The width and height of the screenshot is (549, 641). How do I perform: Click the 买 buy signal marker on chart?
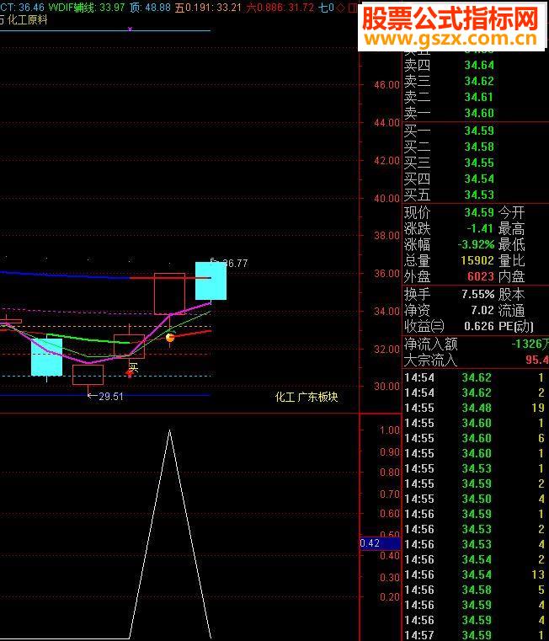coord(133,367)
